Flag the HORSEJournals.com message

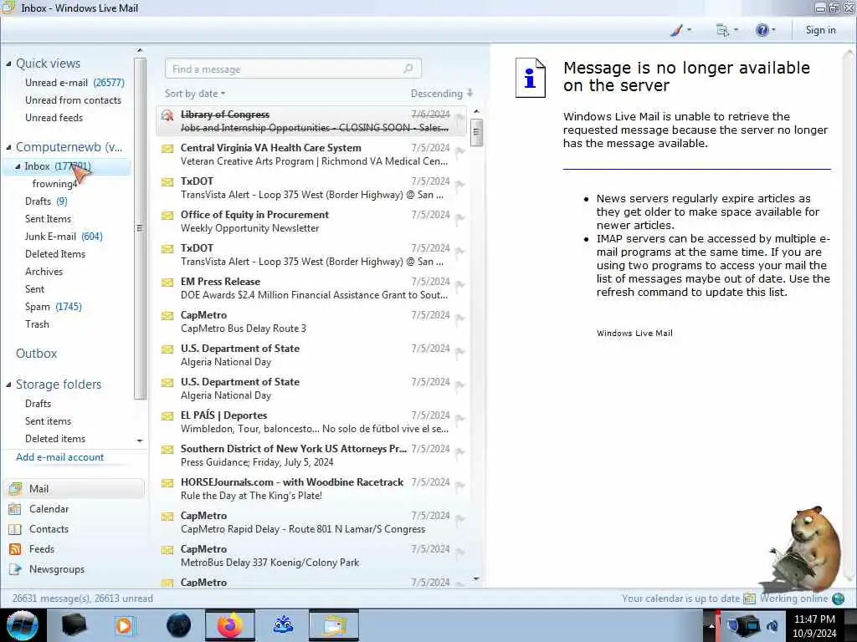(459, 486)
